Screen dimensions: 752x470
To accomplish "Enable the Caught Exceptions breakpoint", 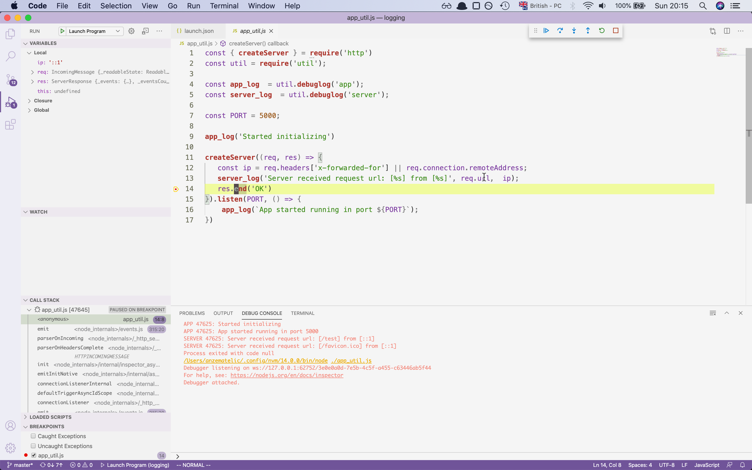I will [x=33, y=436].
